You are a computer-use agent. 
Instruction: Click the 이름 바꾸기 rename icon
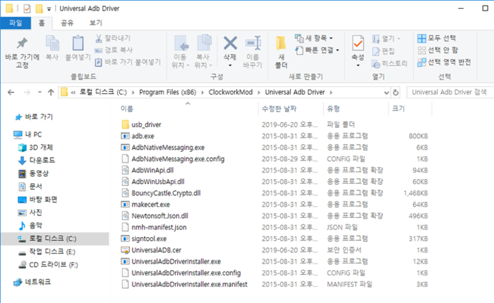tap(253, 43)
